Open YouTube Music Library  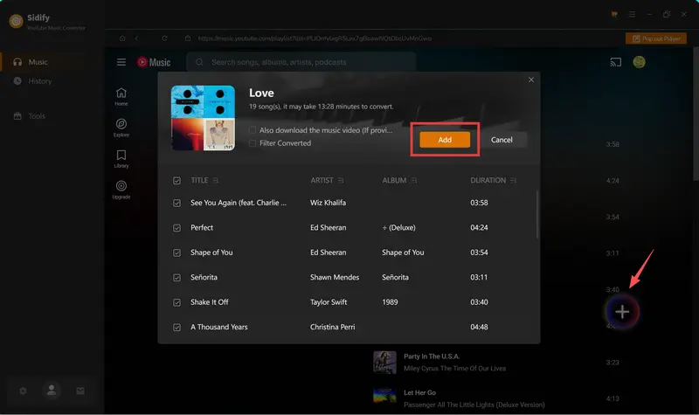121,159
